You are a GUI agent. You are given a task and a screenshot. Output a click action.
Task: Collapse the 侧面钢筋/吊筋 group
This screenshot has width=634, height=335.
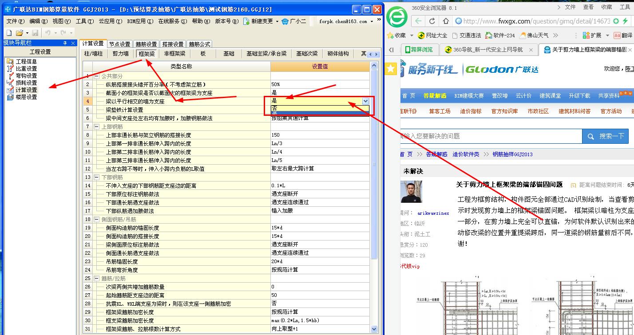(96, 220)
